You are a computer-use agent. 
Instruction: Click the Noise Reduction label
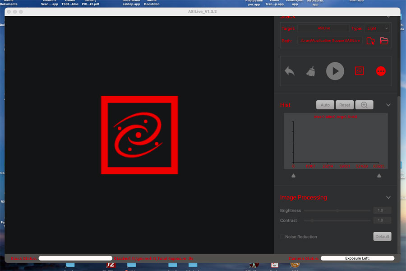pyautogui.click(x=301, y=237)
